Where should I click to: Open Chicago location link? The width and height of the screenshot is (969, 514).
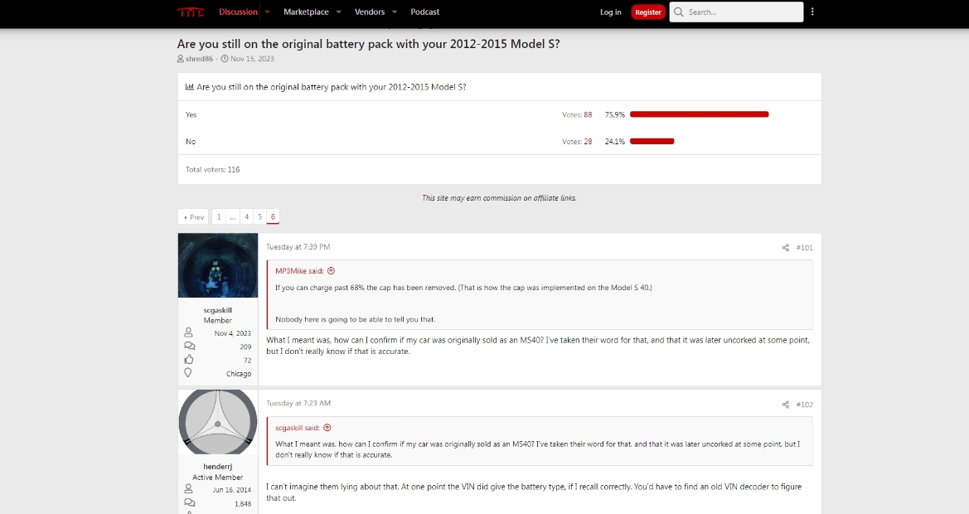239,374
